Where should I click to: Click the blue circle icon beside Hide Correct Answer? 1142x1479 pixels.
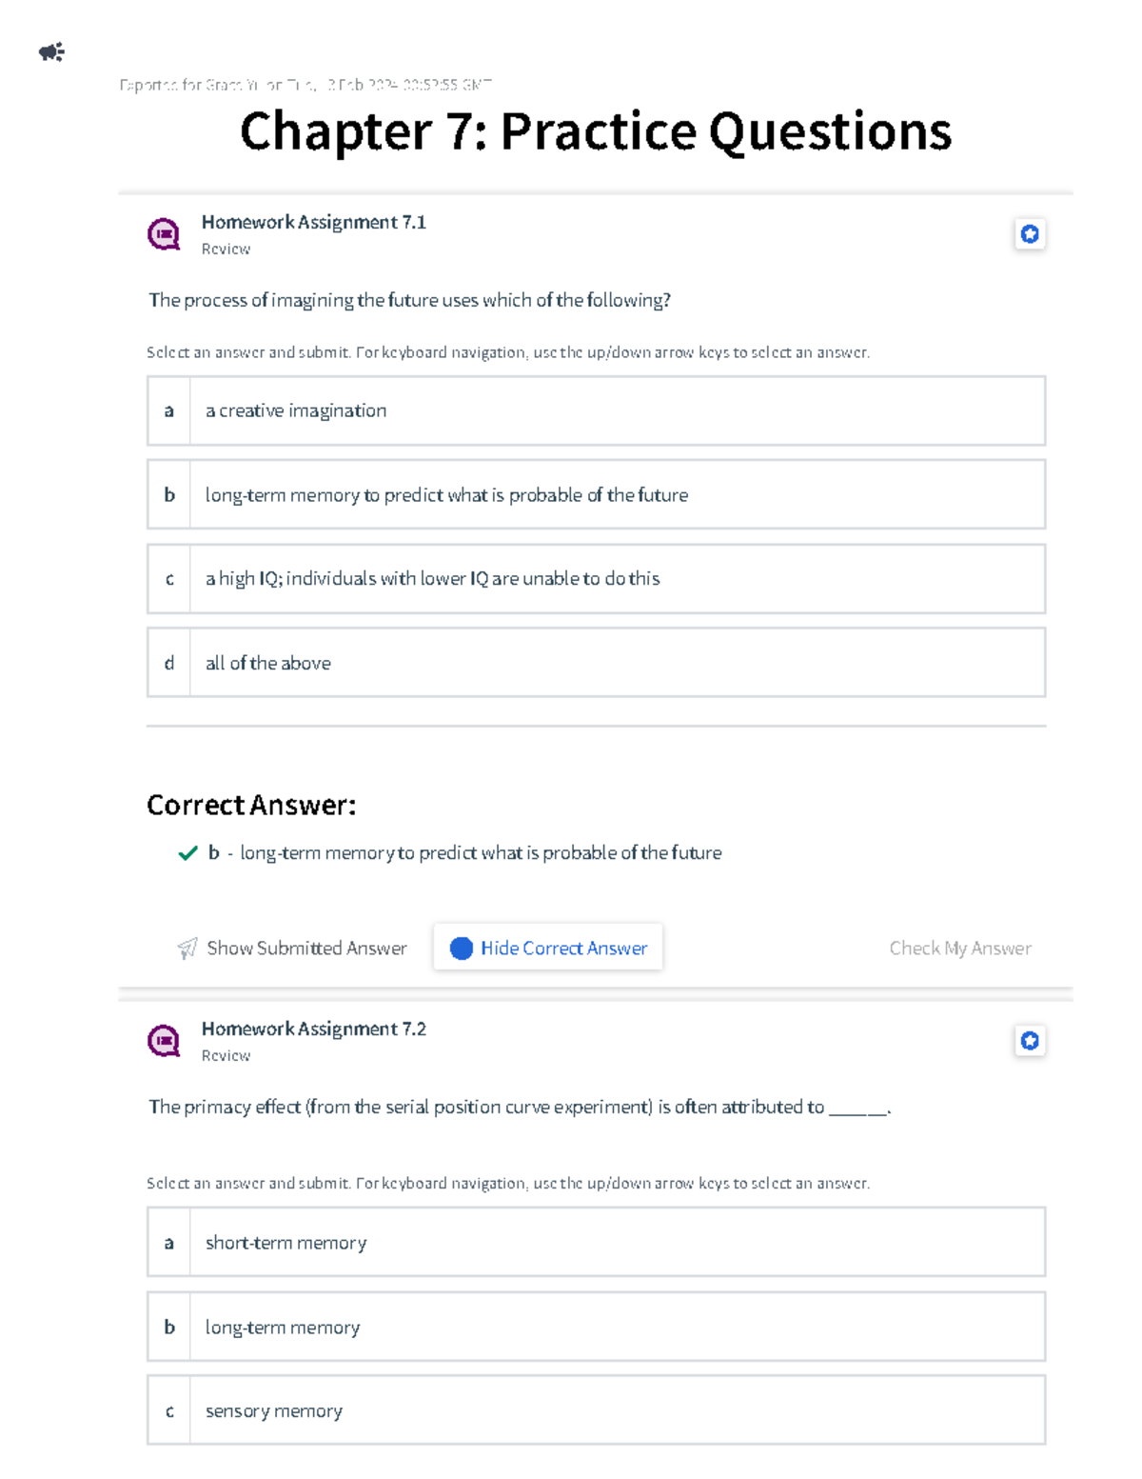[462, 948]
